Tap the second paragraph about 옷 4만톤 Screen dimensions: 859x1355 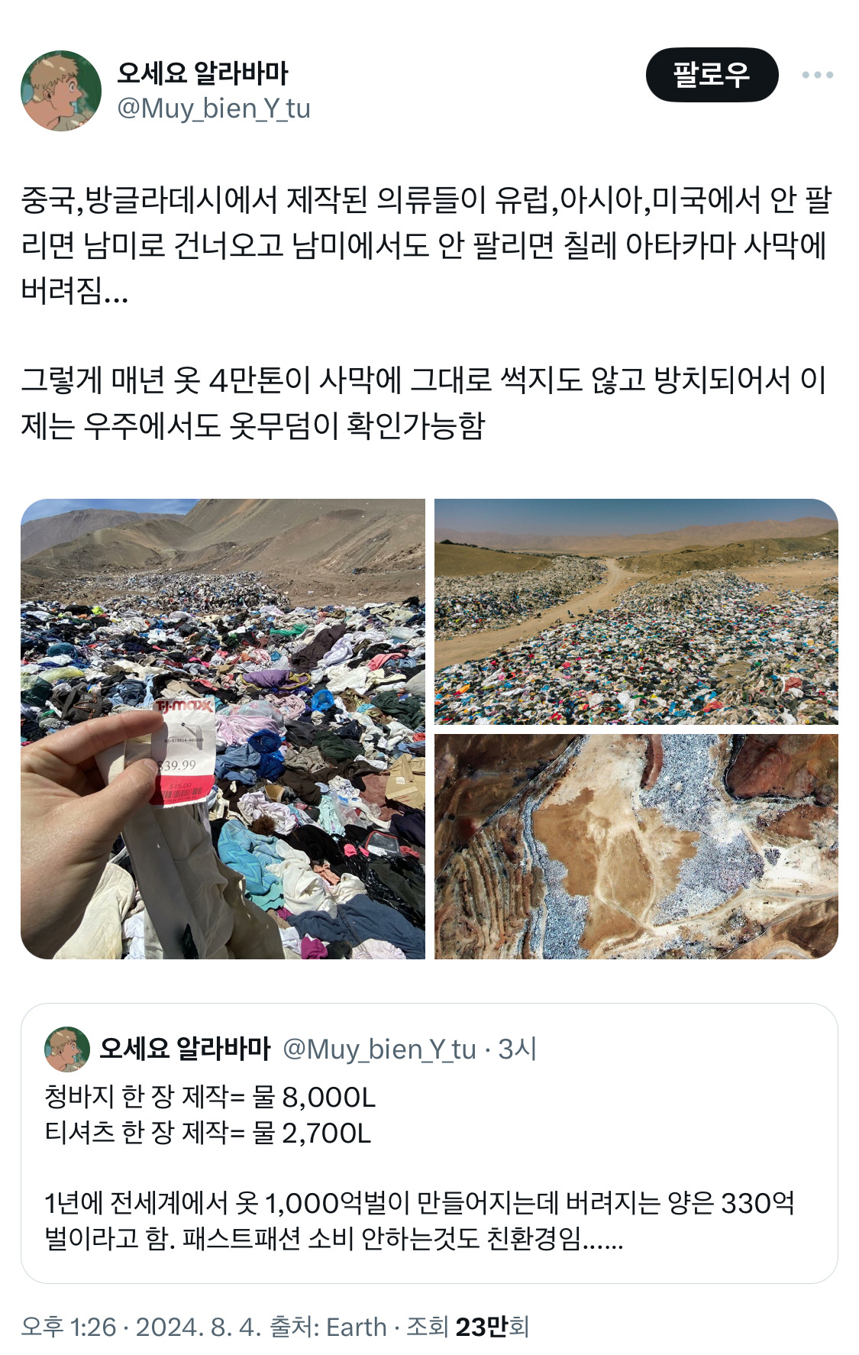[425, 402]
